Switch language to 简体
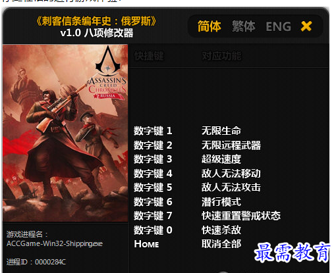336x273 pixels. tap(210, 26)
